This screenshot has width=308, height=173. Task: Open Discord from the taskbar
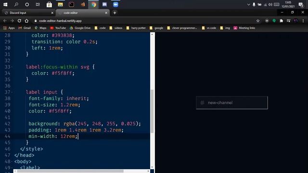tap(104, 4)
